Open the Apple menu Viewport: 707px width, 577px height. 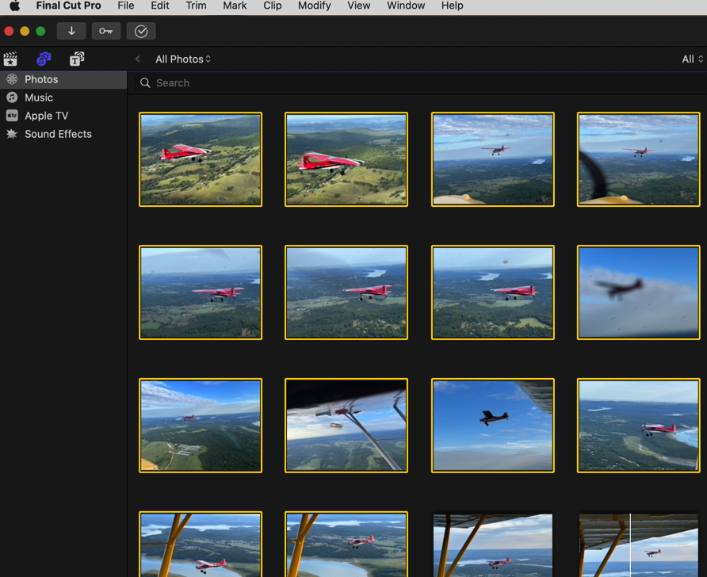pyautogui.click(x=15, y=6)
